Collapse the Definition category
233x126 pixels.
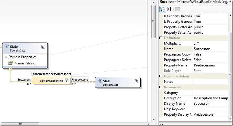pyautogui.click(x=161, y=38)
